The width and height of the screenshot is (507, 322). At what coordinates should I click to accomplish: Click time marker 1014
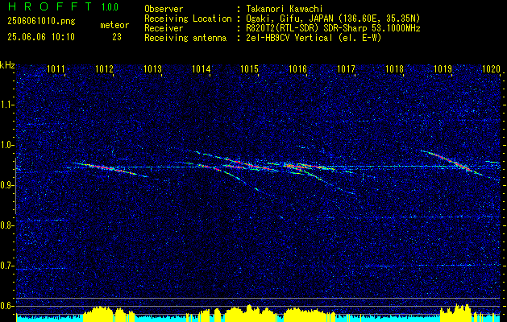pos(202,68)
